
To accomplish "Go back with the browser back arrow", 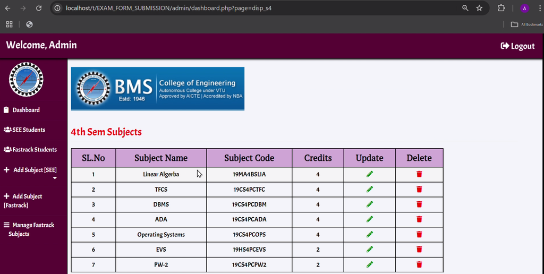I will click(7, 8).
